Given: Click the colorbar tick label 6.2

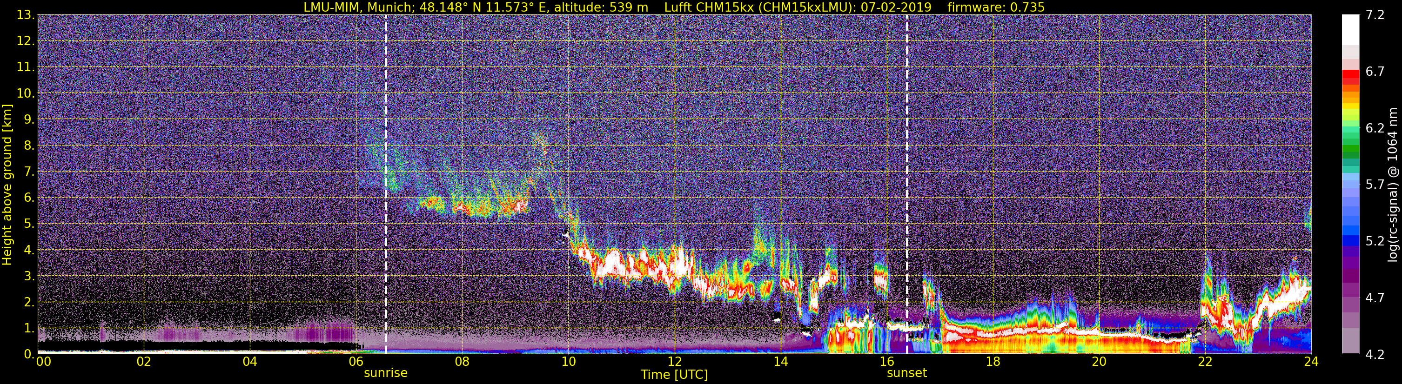Looking at the screenshot, I should tap(1375, 128).
